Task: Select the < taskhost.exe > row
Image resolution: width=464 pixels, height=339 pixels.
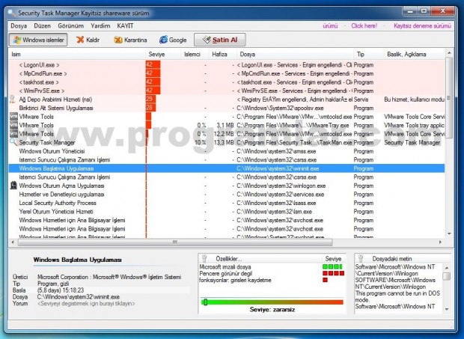Action: 227,82
